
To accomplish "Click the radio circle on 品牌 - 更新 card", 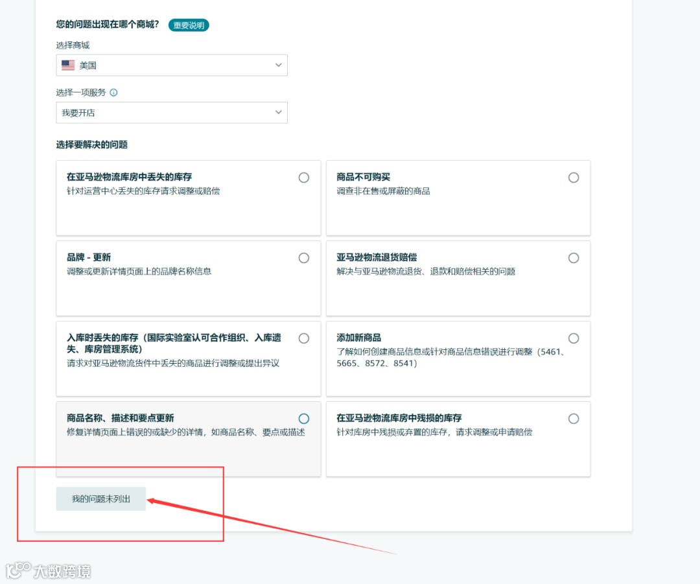I will point(304,257).
